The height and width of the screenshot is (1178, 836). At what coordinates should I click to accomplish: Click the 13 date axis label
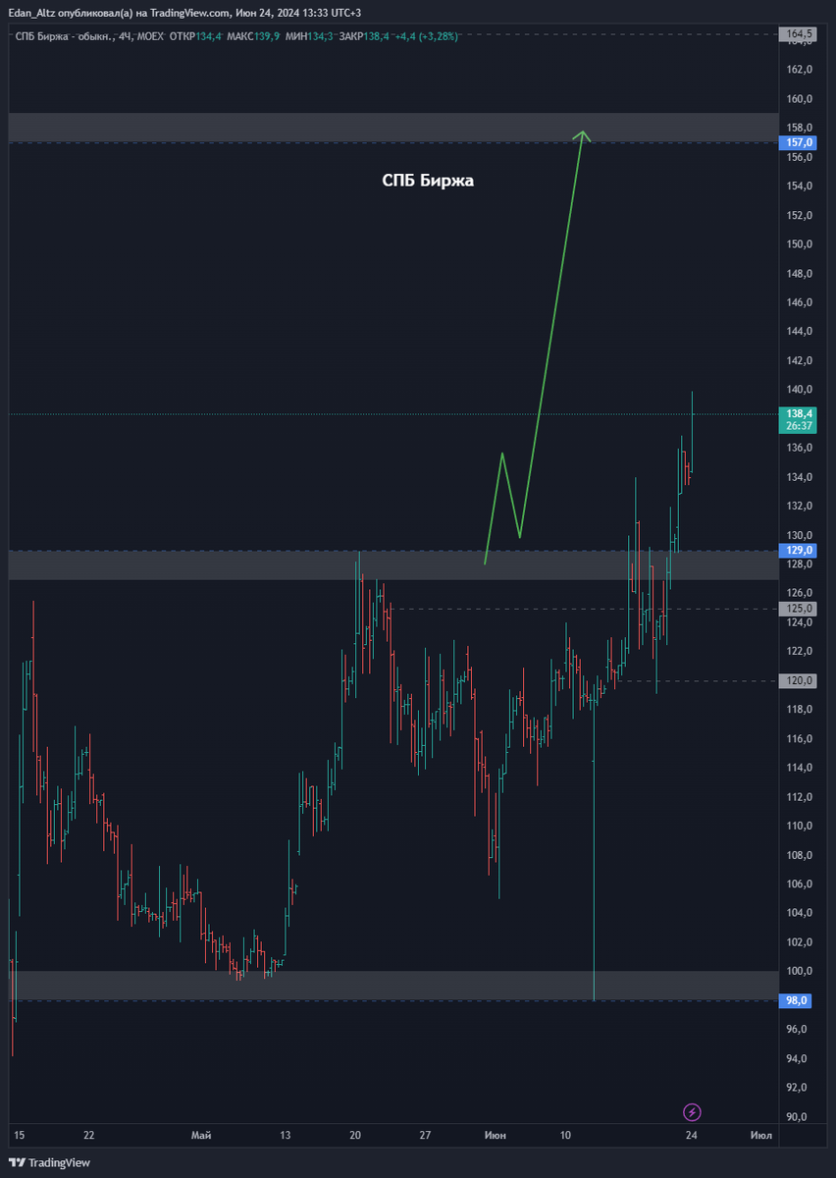point(285,1136)
